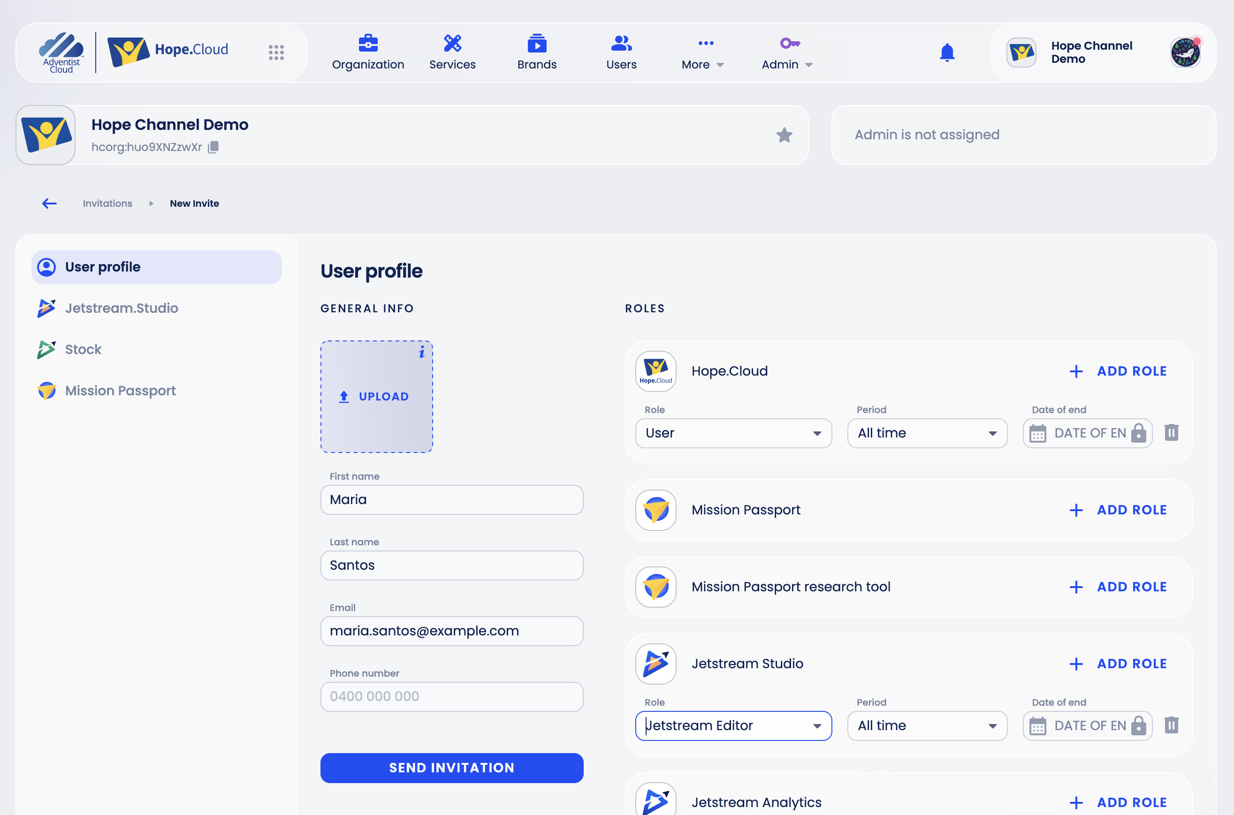Open the apps grid launcher

[x=276, y=53]
